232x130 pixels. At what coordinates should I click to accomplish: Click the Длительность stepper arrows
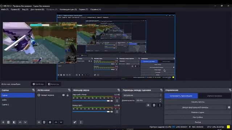[160, 100]
